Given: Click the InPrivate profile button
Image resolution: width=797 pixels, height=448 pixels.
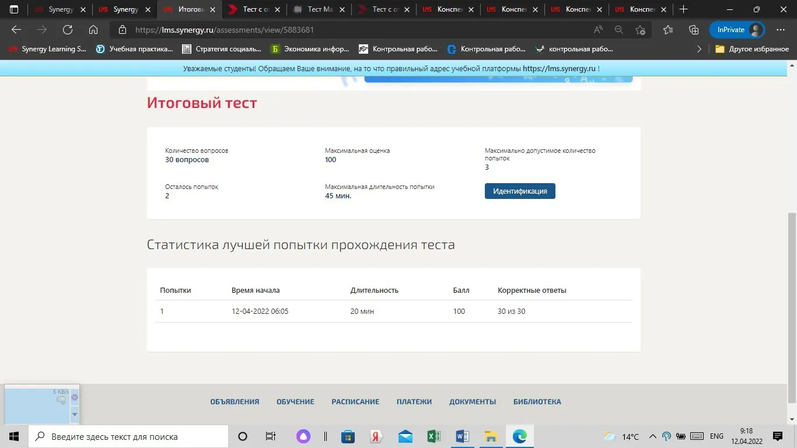Looking at the screenshot, I should (737, 30).
